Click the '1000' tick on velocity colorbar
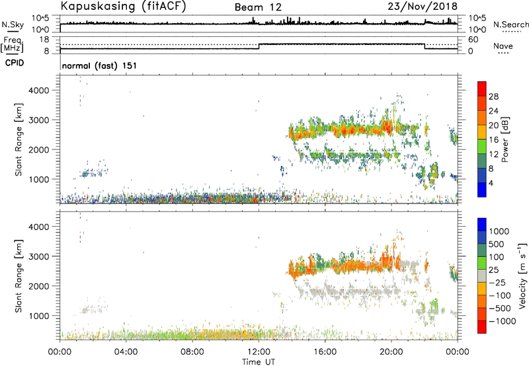529x366 pixels. pos(499,231)
